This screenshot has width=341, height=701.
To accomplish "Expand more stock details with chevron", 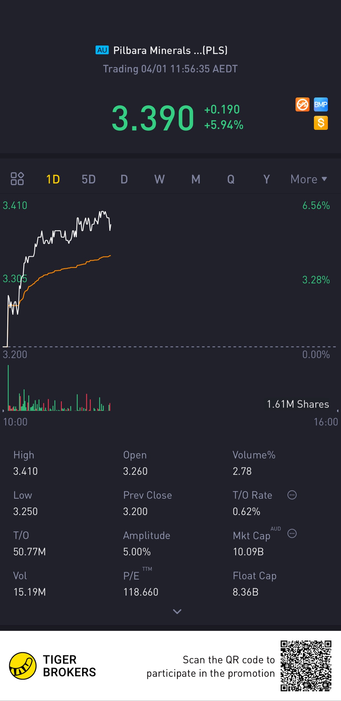I will click(x=177, y=611).
